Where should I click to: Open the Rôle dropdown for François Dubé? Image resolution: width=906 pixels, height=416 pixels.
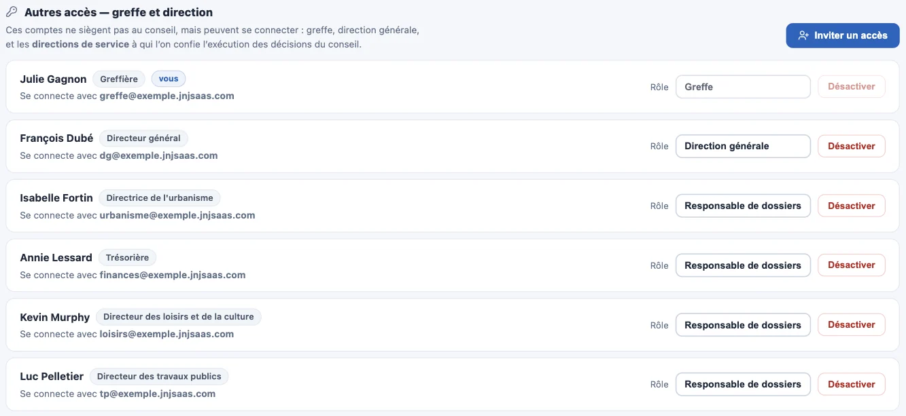click(x=743, y=146)
